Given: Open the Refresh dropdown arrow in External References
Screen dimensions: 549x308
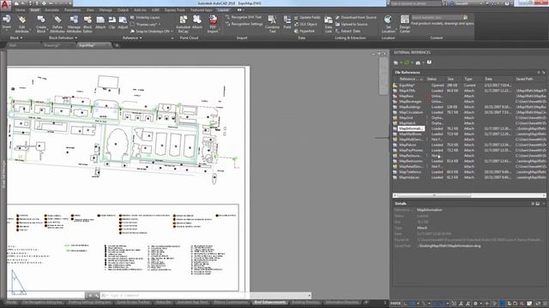Looking at the screenshot, I should pyautogui.click(x=412, y=62).
